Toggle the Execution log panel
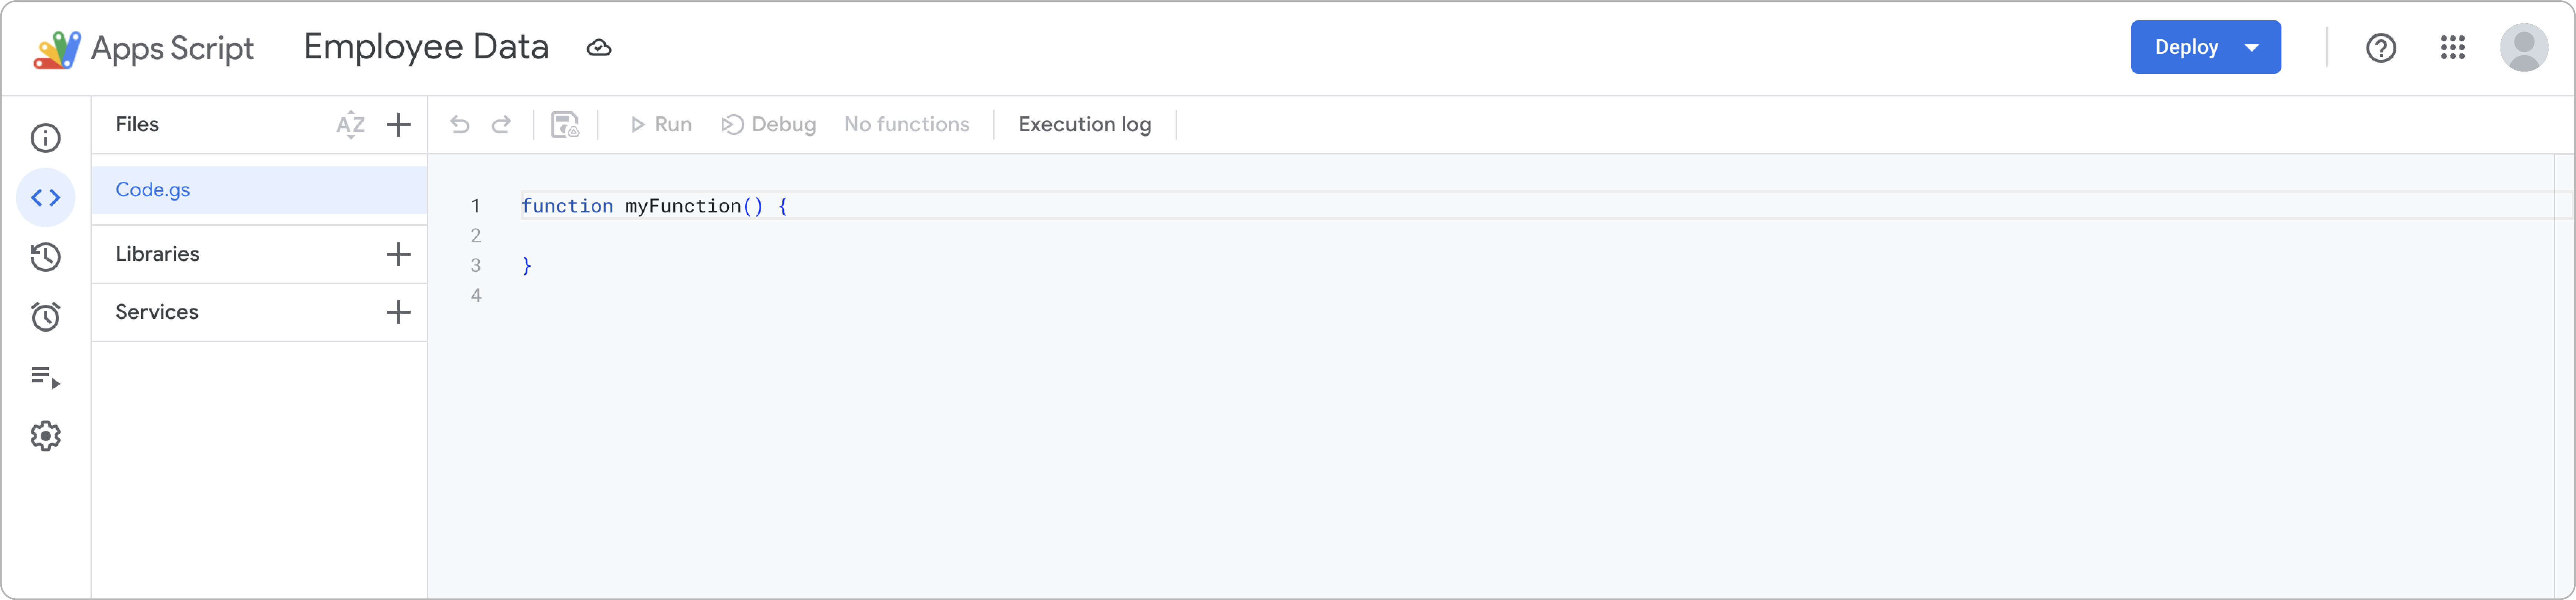 coord(1084,125)
